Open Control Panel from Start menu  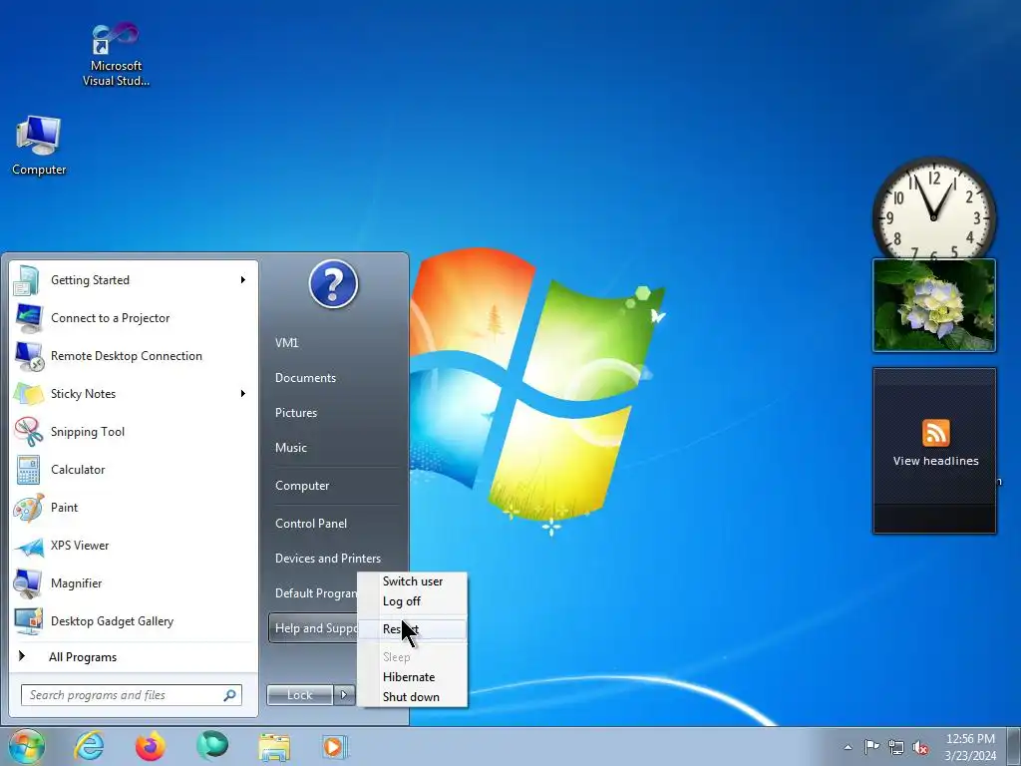click(311, 524)
